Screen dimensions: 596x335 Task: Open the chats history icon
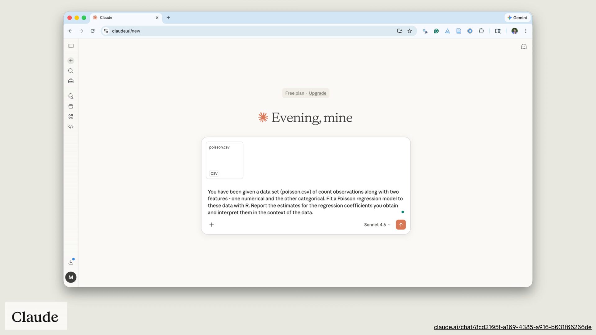[71, 96]
